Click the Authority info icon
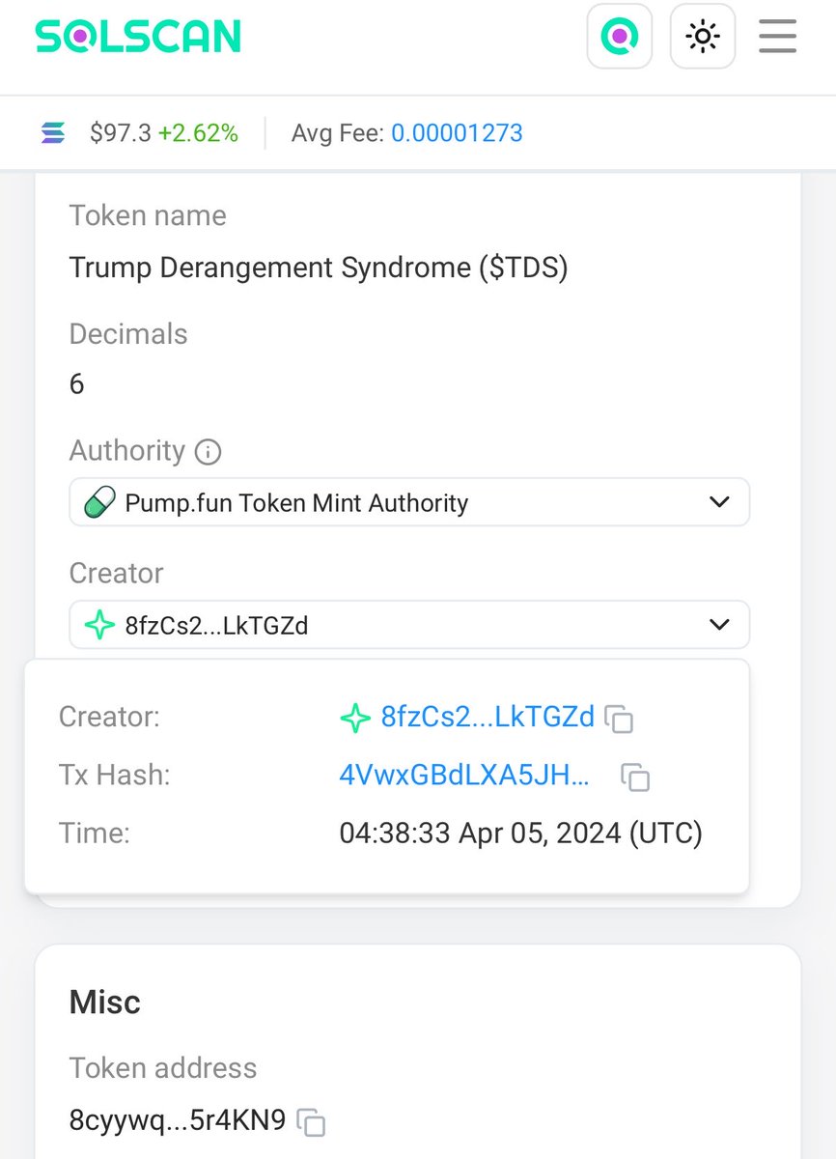 pos(208,452)
